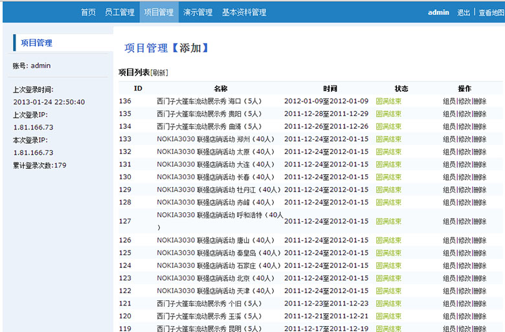The image size is (505, 332).
Task: Click 圆满结束 status in row 122
Action: [x=388, y=291]
